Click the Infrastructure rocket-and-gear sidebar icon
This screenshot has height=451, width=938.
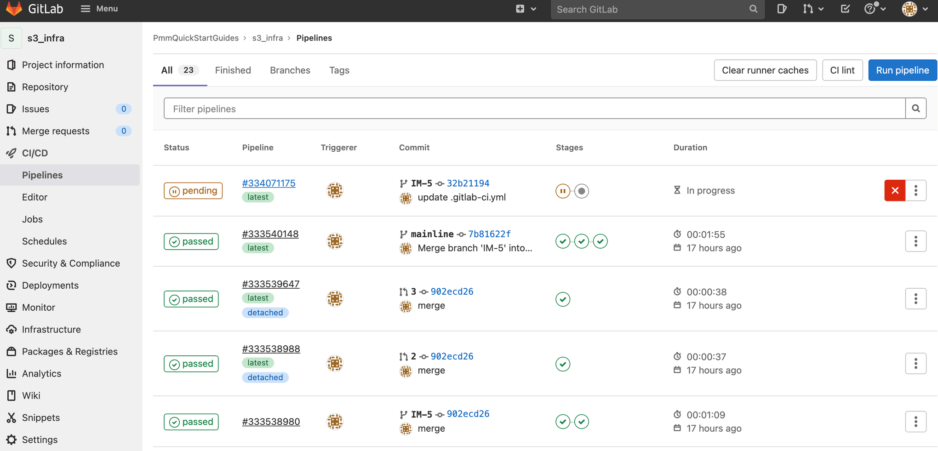[11, 329]
